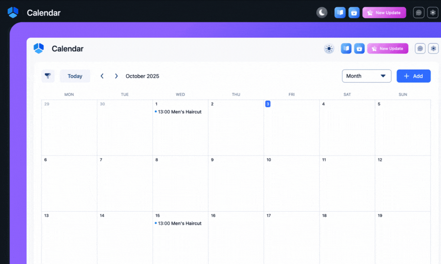Select day 6 in the calendar
Image resolution: width=441 pixels, height=264 pixels.
click(69, 184)
